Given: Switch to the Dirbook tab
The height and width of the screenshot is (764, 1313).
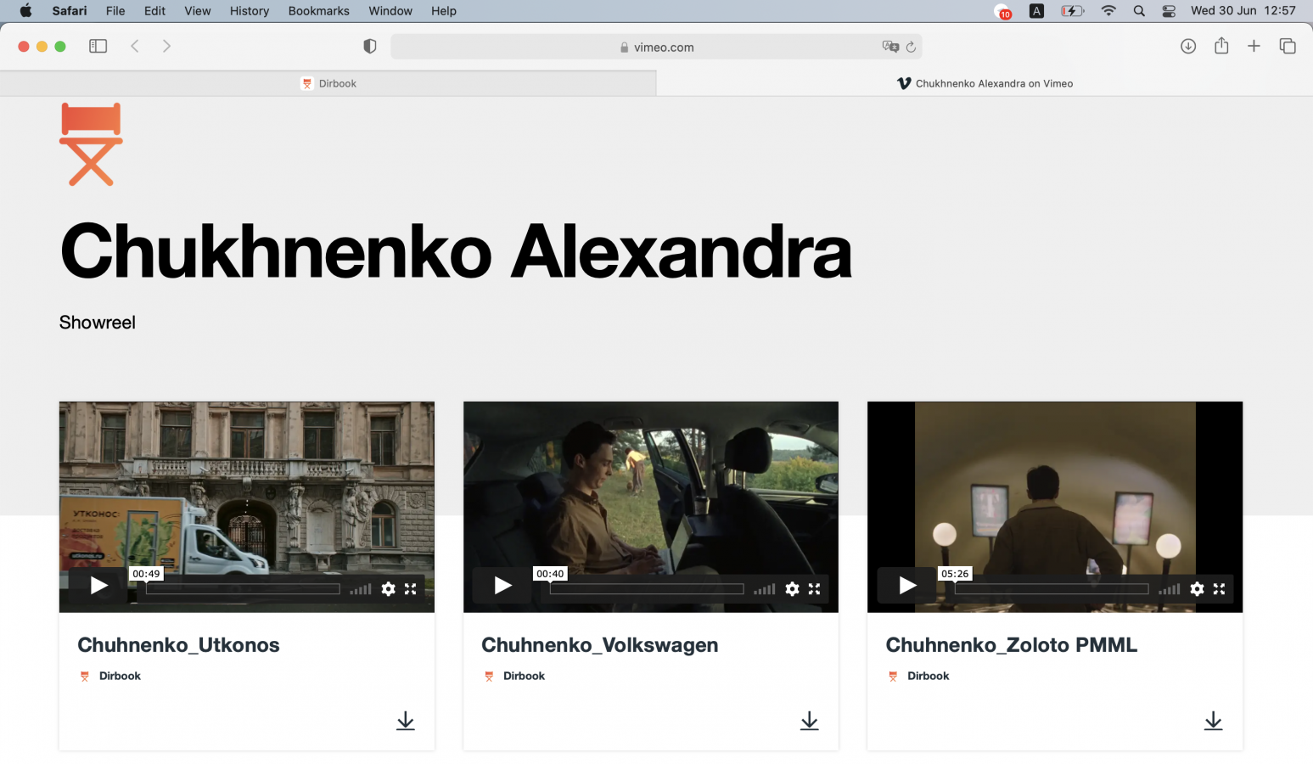Looking at the screenshot, I should click(x=328, y=83).
